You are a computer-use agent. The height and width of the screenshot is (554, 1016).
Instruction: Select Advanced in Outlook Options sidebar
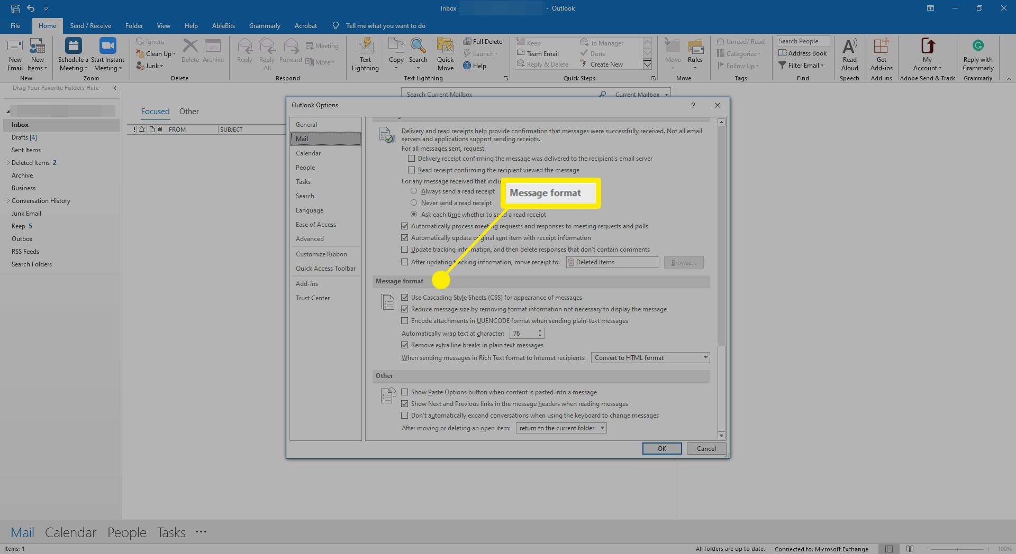(325, 239)
